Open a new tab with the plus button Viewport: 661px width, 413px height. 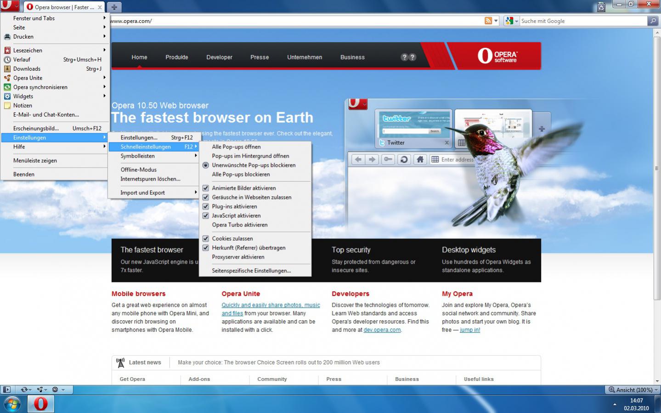tap(114, 7)
